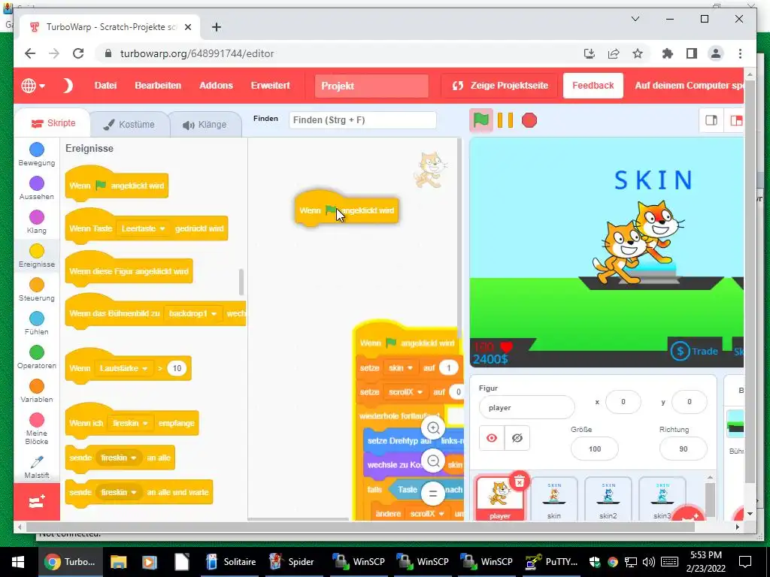Viewport: 770px width, 577px height.
Task: Select the Operatoren block category
Action: (x=37, y=357)
